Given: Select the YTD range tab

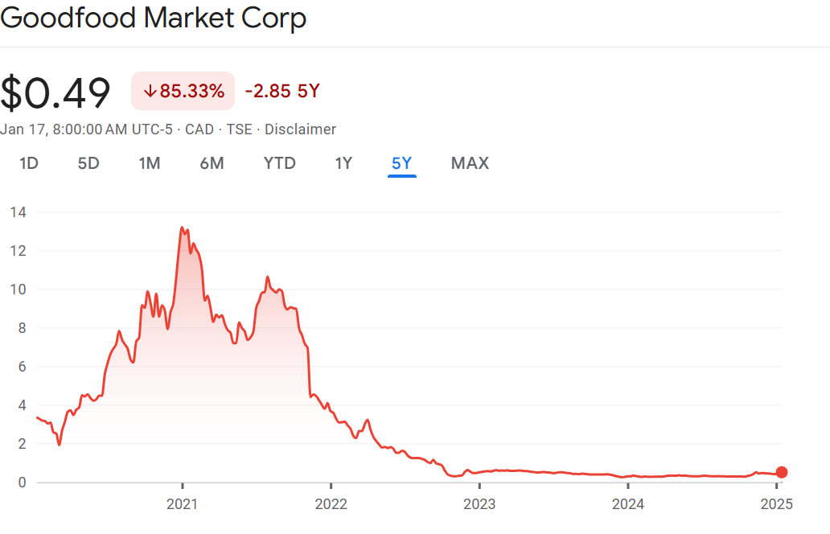Looking at the screenshot, I should 280,163.
